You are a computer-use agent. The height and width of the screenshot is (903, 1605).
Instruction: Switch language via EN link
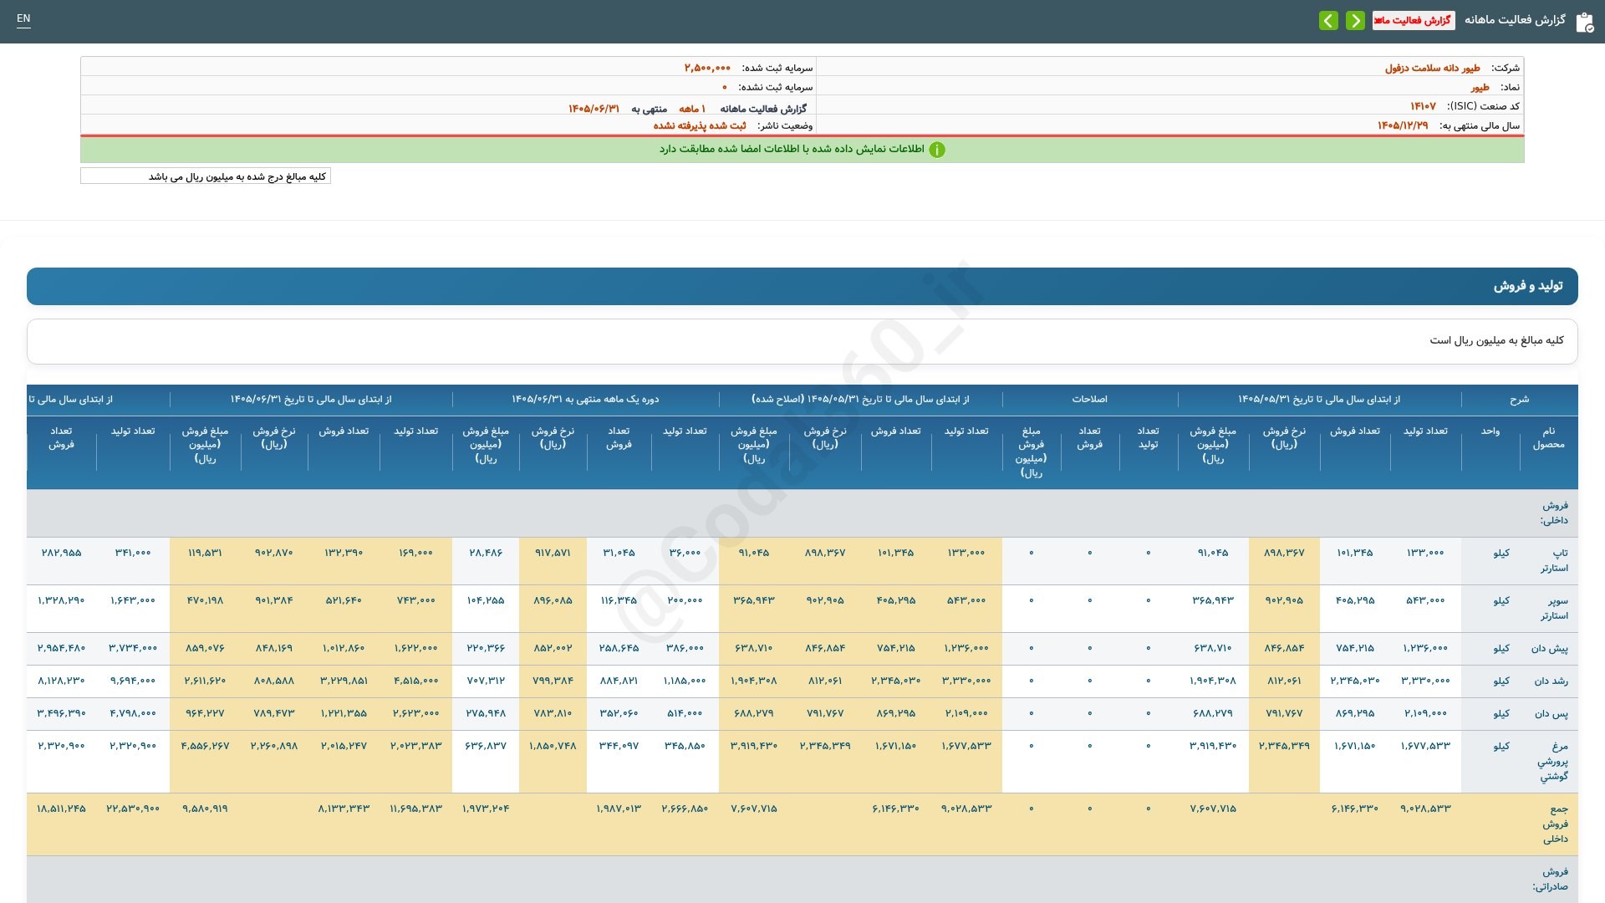click(23, 18)
